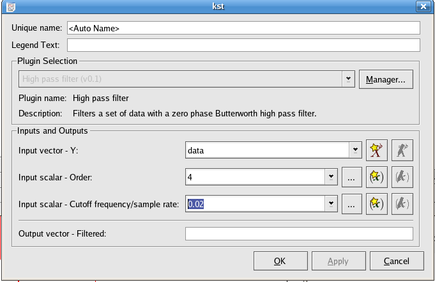The width and height of the screenshot is (435, 282).
Task: Click the 'Unique name:' label
Action: point(36,27)
